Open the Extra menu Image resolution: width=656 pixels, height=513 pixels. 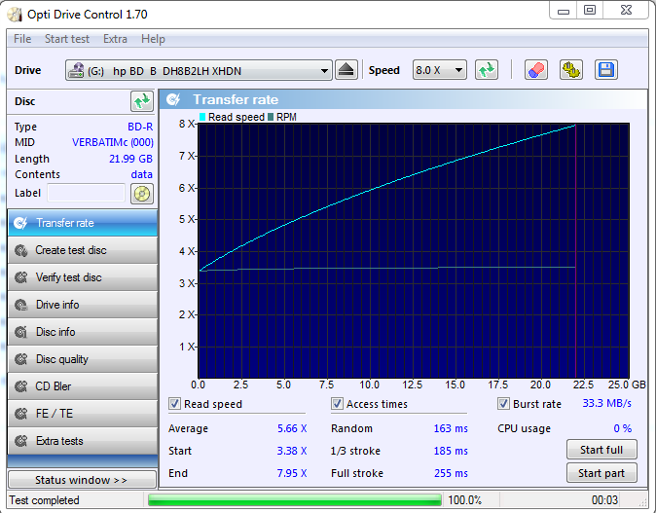tap(115, 39)
